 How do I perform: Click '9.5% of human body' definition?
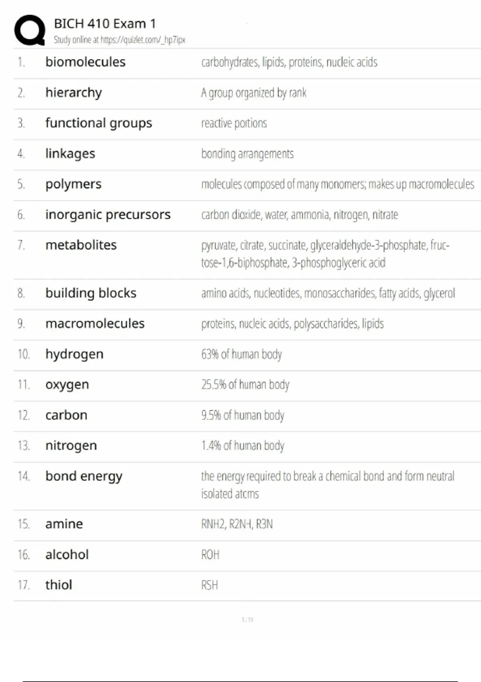coord(243,415)
